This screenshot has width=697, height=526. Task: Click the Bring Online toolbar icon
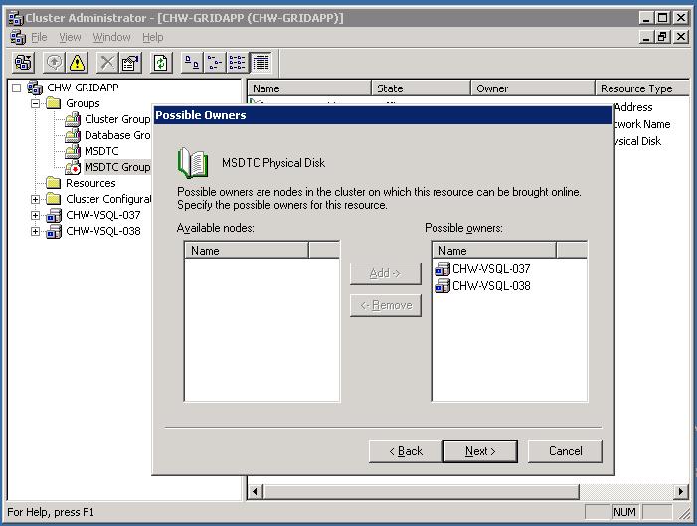55,62
